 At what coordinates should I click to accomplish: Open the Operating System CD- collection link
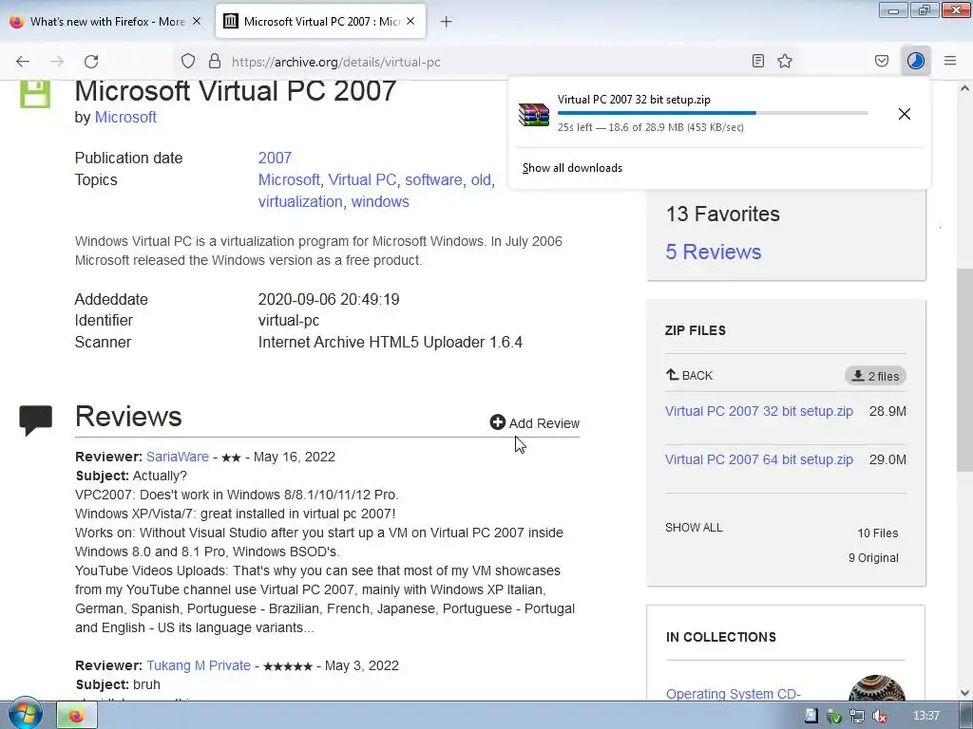click(734, 694)
